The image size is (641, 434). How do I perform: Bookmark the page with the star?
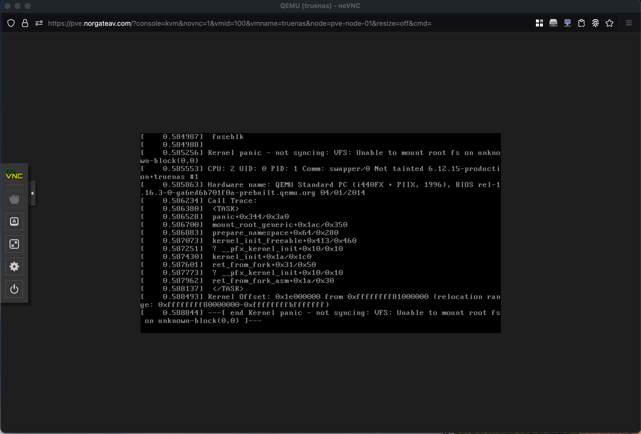(609, 23)
